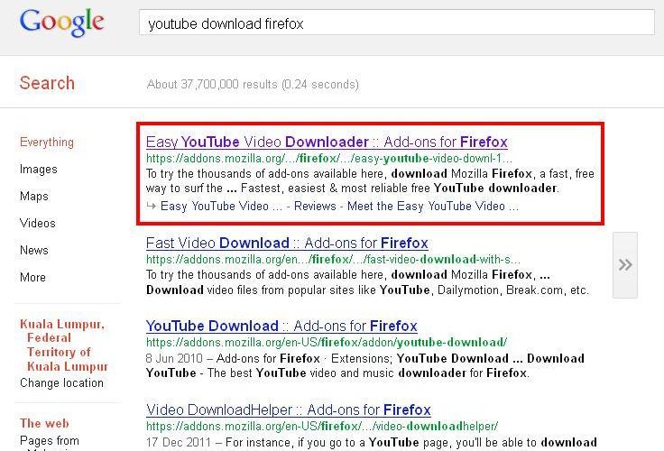Screen dimensions: 664x451
Task: Open Video DownloadHelper add-on result
Action: pyautogui.click(x=288, y=410)
